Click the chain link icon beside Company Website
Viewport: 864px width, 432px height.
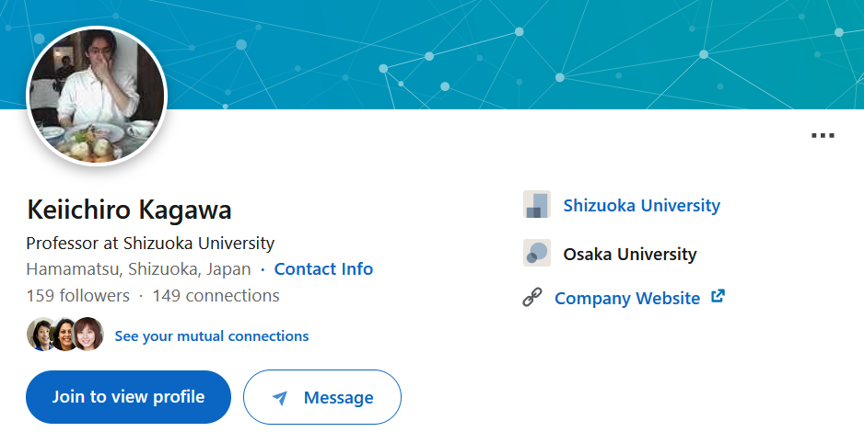[x=532, y=297]
